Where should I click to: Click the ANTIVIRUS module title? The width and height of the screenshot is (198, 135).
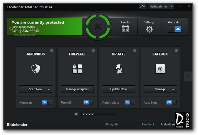click(x=36, y=54)
